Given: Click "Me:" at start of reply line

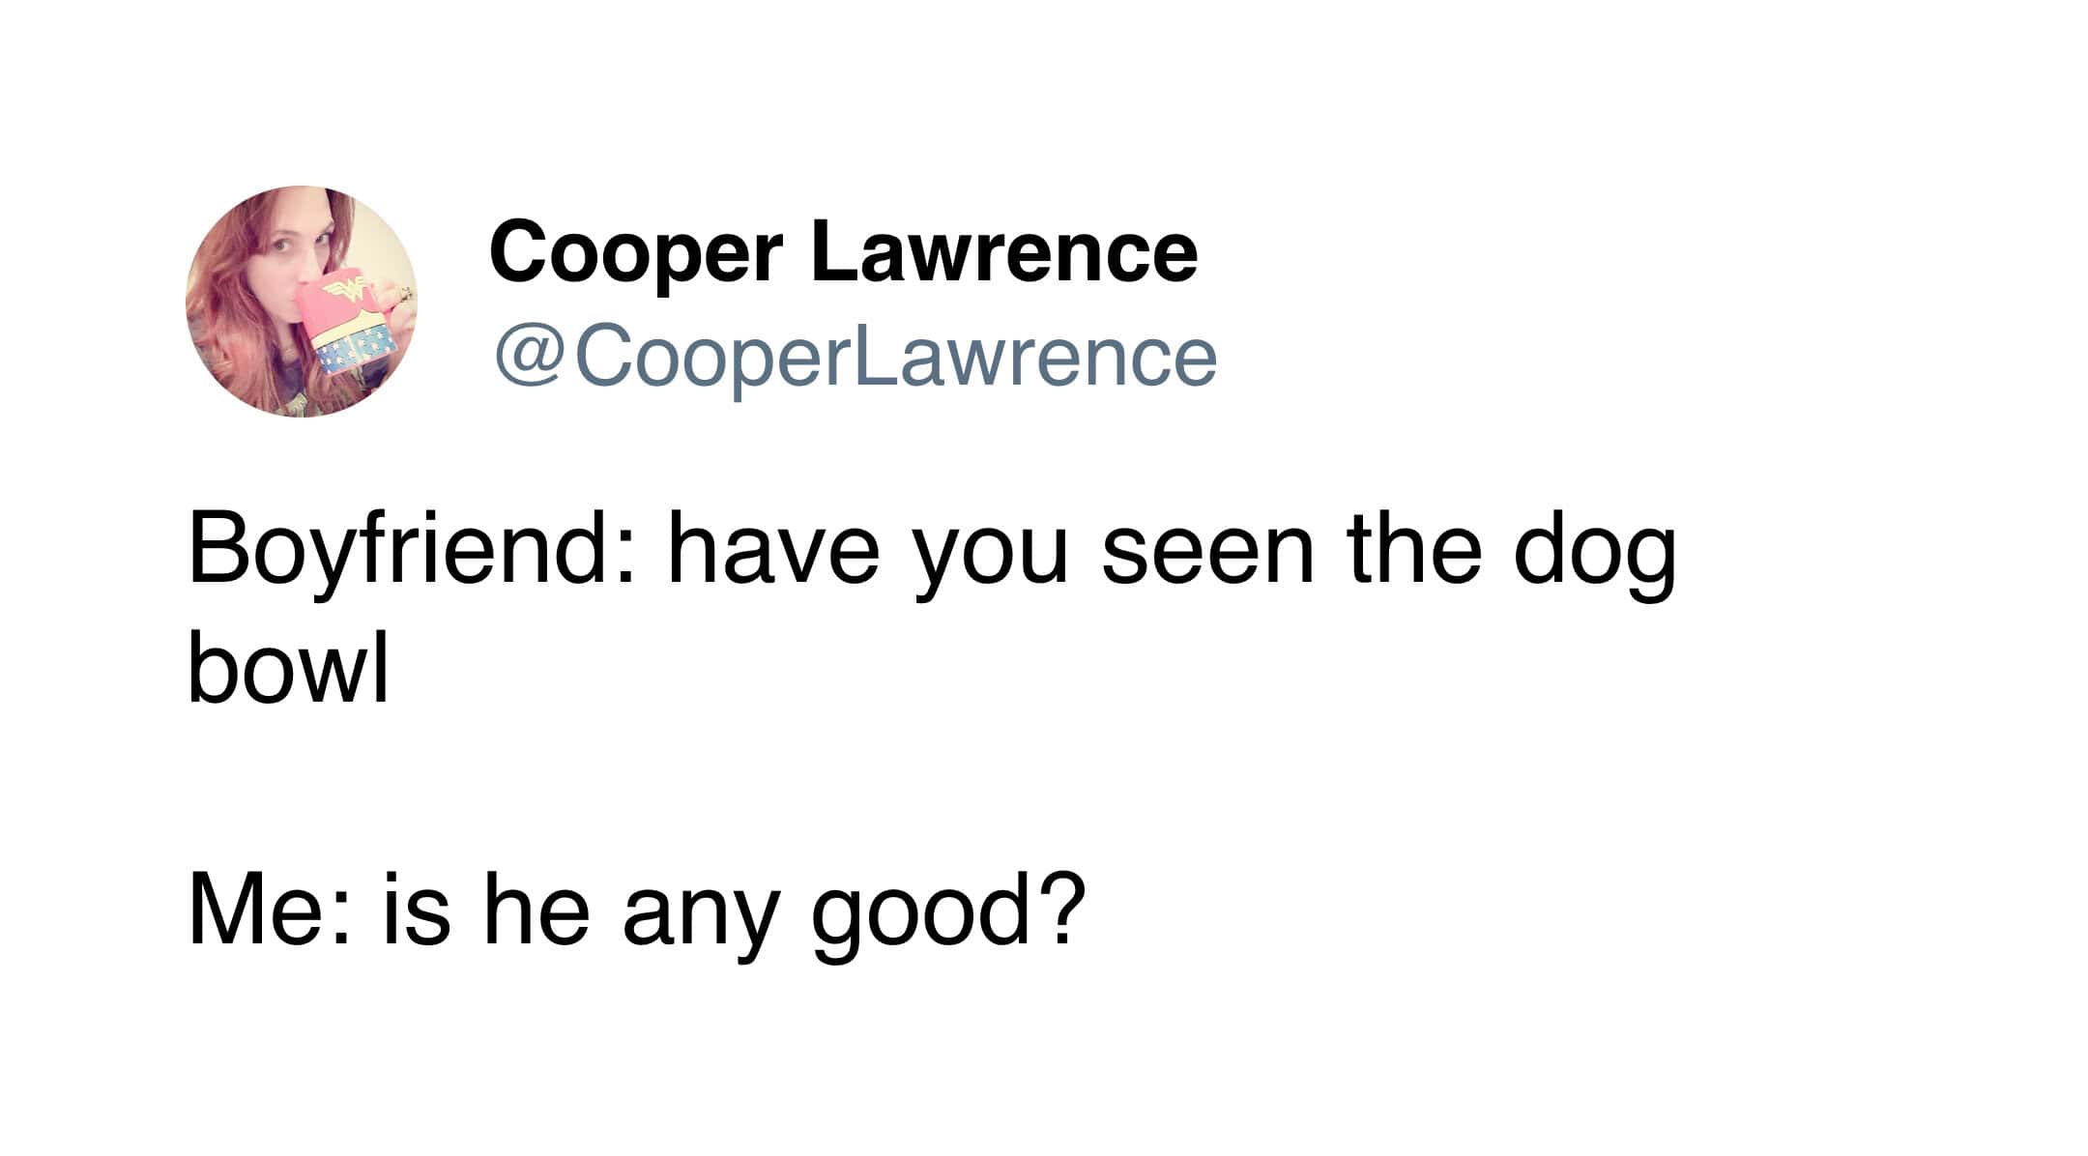Looking at the screenshot, I should [266, 911].
